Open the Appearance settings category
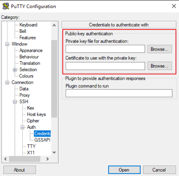The width and height of the screenshot is (179, 176). click(x=31, y=50)
